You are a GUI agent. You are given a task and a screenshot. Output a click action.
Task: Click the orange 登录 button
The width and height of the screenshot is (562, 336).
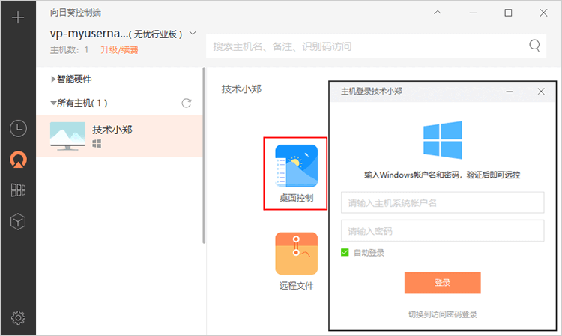tap(442, 282)
